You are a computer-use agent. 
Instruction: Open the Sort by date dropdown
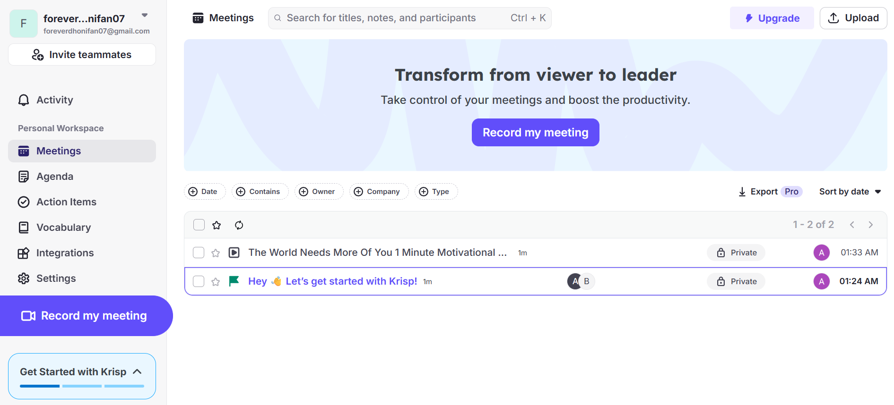tap(850, 192)
